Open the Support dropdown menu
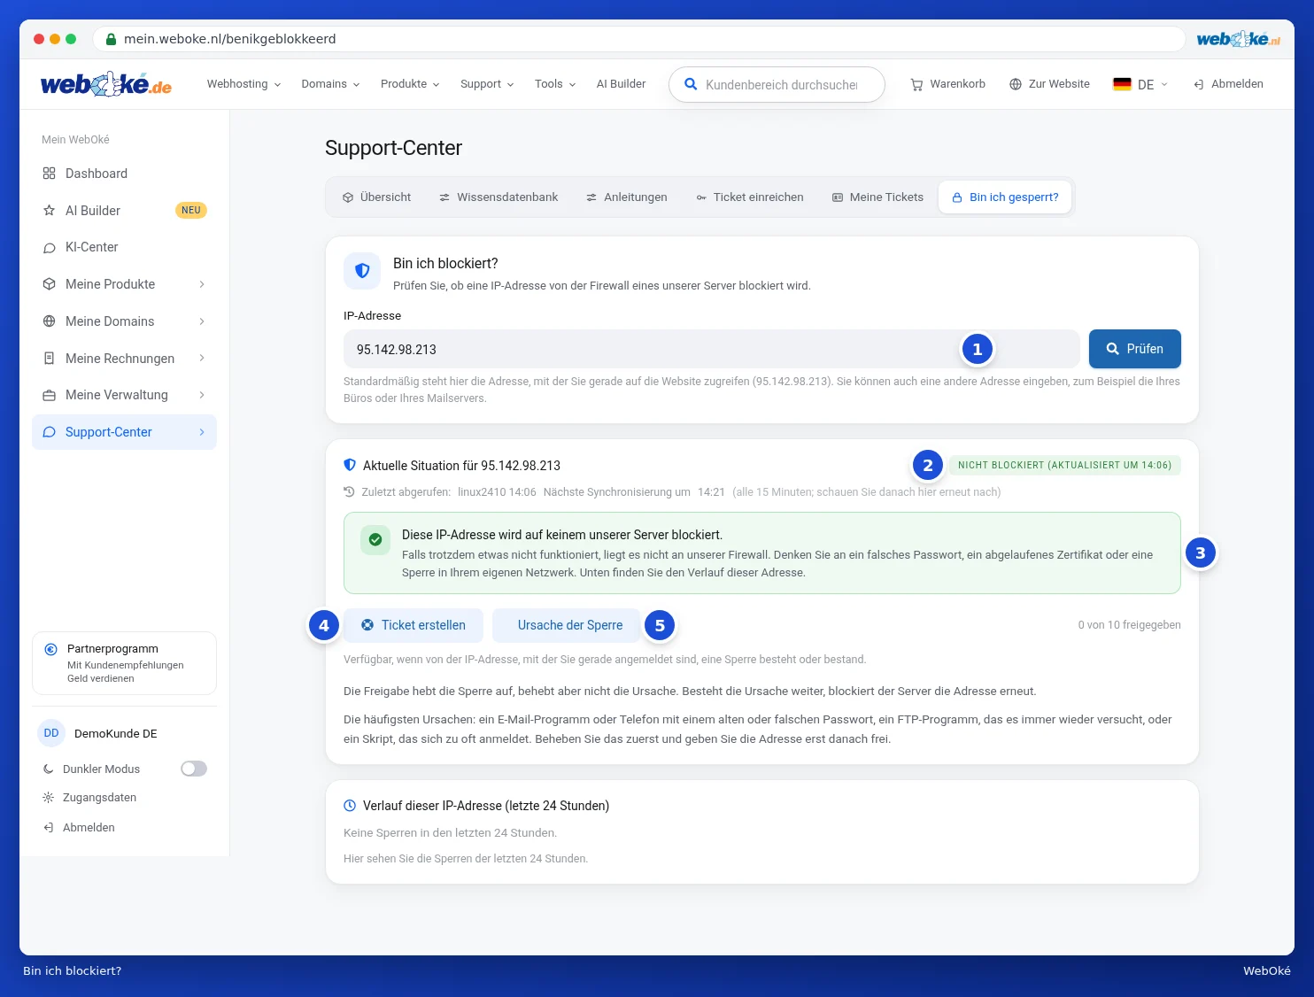 [487, 84]
